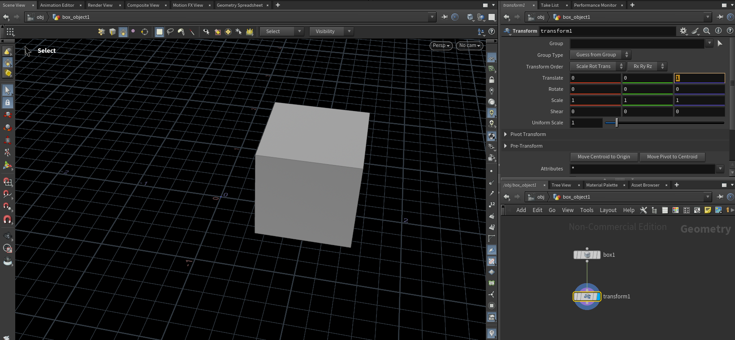The width and height of the screenshot is (735, 340).
Task: Toggle the link target circle in network editor
Action: [731, 197]
